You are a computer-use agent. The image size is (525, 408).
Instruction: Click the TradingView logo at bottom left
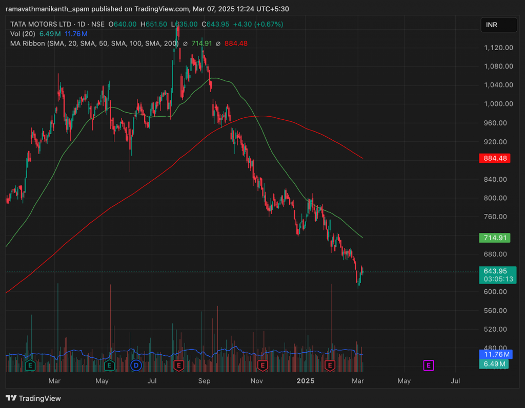11,398
